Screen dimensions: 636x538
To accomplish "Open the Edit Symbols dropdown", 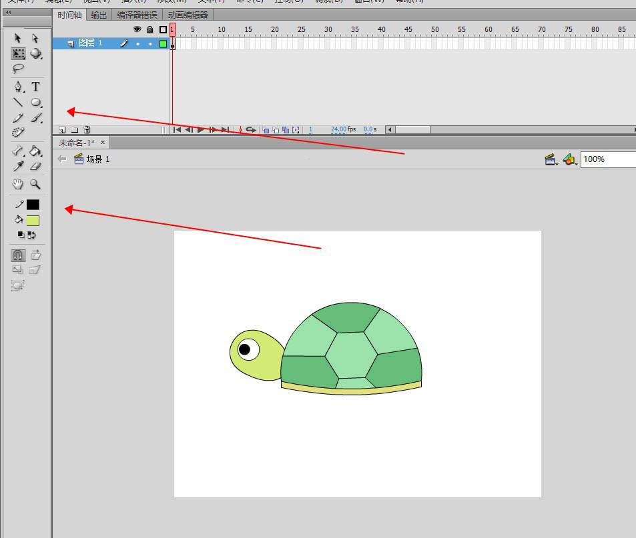I will click(569, 159).
